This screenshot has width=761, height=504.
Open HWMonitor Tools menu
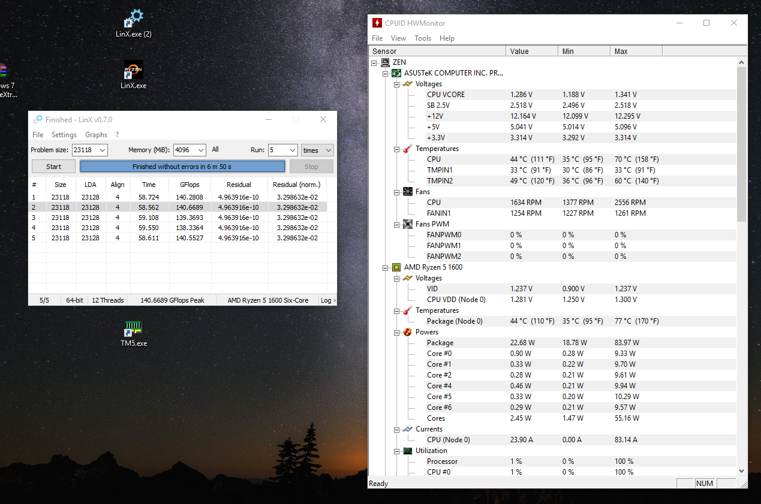pyautogui.click(x=423, y=38)
